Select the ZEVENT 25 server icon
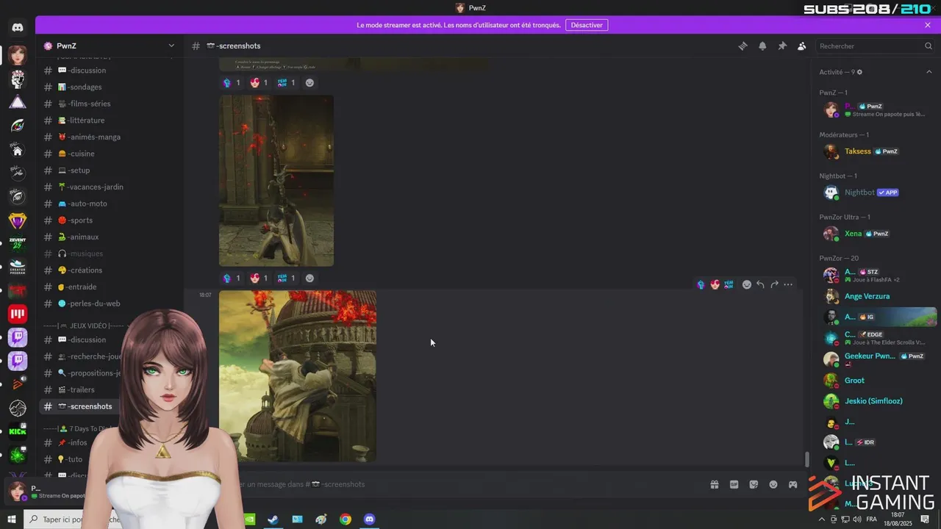The image size is (941, 529). tap(18, 243)
